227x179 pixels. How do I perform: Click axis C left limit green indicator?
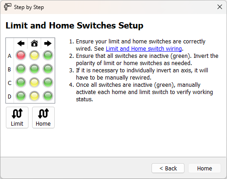point(21,83)
